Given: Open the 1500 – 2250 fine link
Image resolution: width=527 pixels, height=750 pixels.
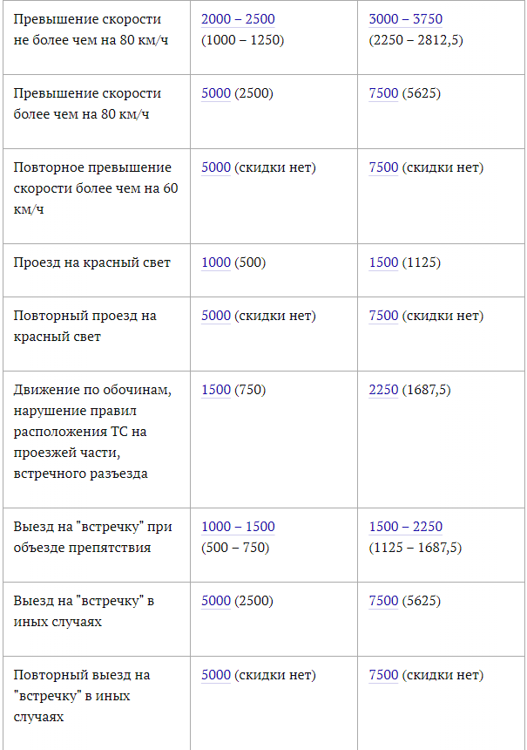Looking at the screenshot, I should point(406,527).
